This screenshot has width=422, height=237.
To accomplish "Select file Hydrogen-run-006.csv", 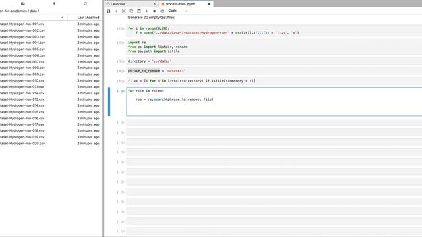I will point(22,55).
